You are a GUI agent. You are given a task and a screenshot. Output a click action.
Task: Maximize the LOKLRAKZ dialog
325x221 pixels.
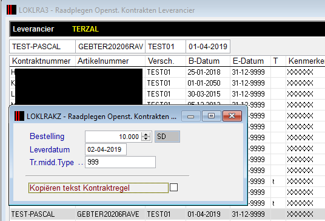coord(211,116)
